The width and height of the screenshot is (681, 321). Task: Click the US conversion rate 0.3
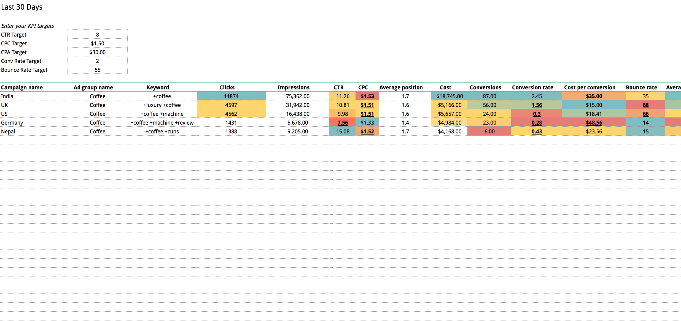pos(536,114)
